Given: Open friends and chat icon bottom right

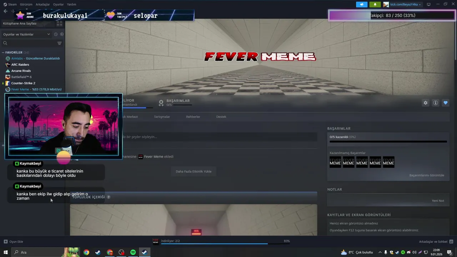Looking at the screenshot, I should 451,242.
